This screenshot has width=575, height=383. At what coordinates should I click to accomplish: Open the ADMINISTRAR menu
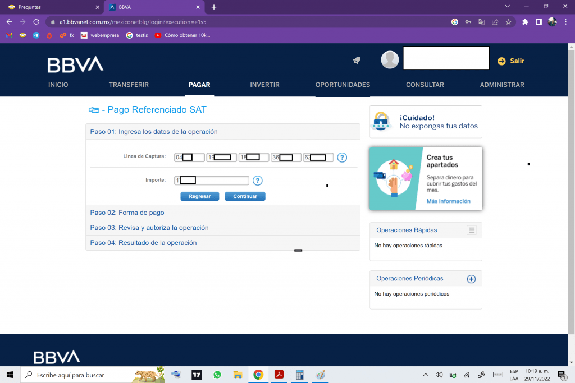tap(502, 85)
